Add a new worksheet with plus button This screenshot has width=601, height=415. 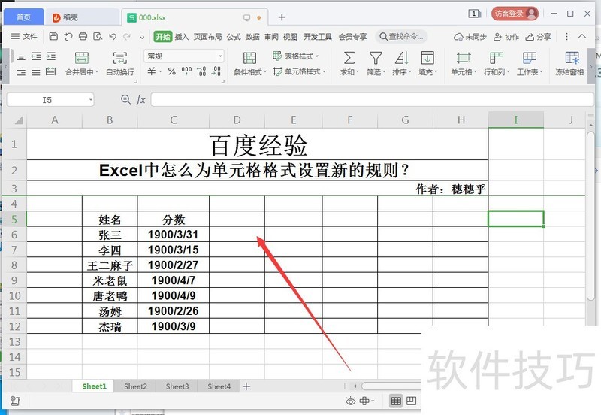coord(246,386)
